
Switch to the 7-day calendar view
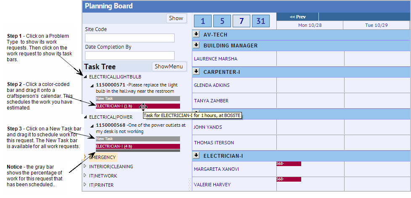coord(241,21)
